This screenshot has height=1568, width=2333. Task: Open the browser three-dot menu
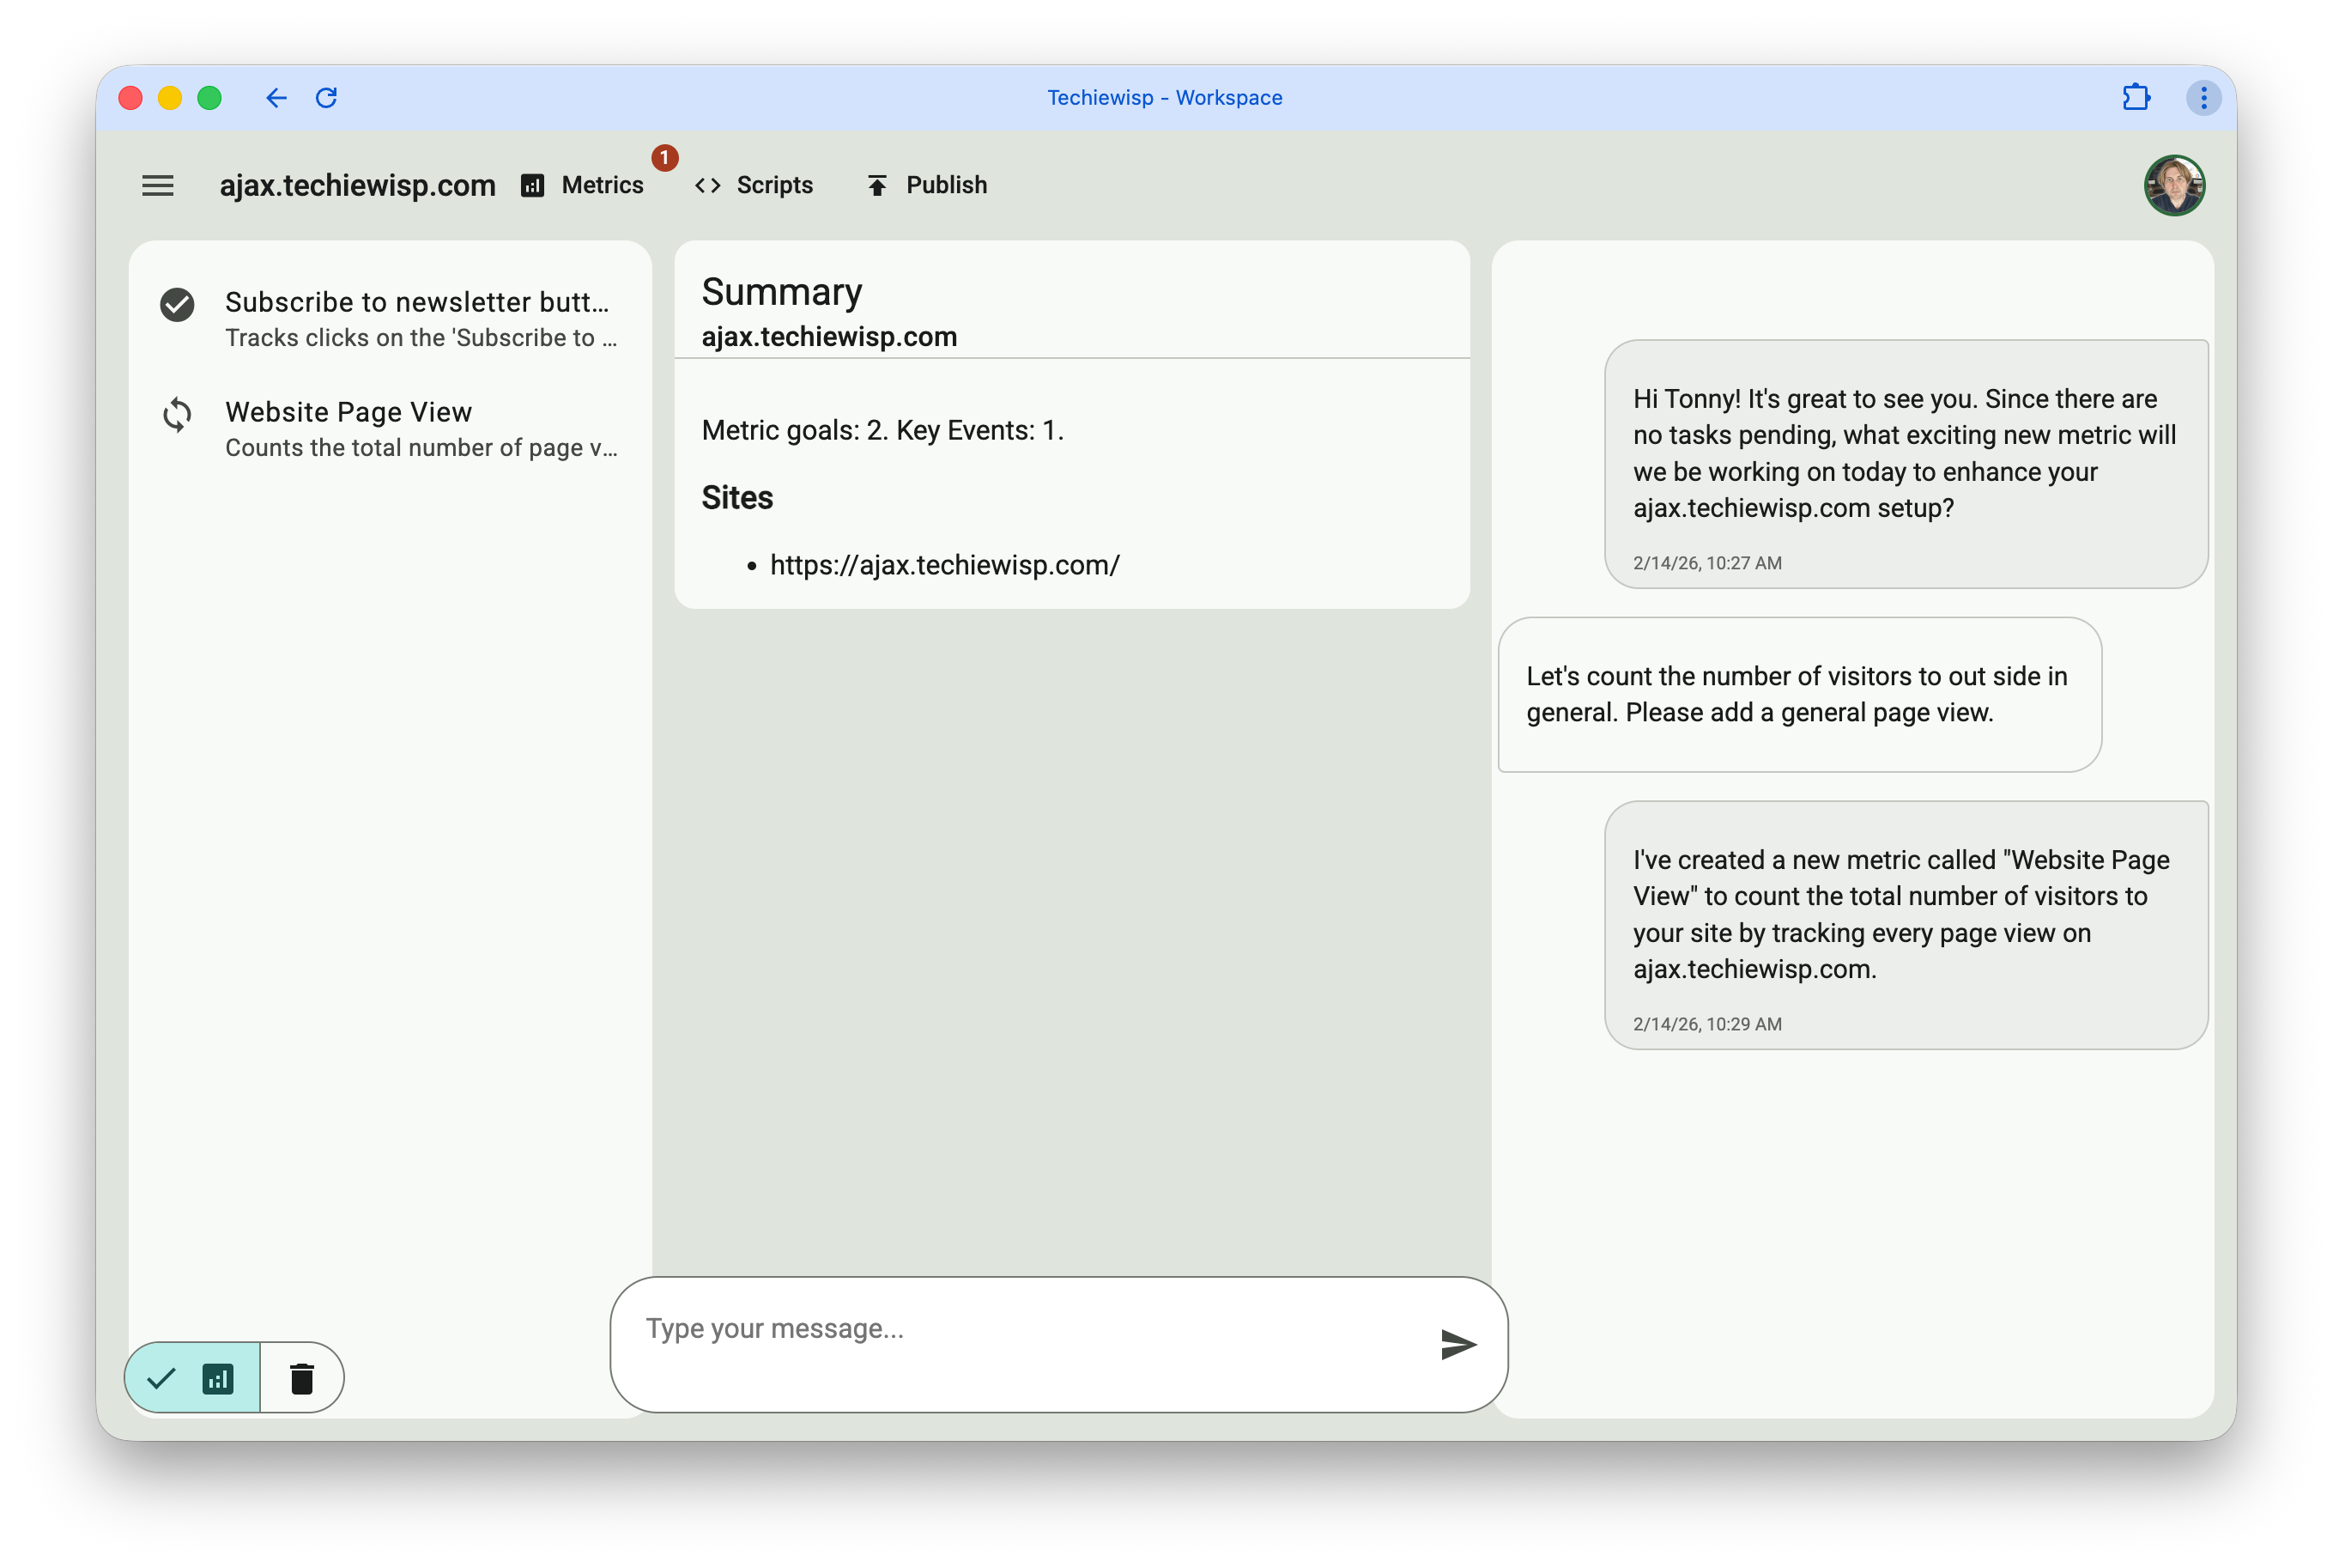point(2203,97)
